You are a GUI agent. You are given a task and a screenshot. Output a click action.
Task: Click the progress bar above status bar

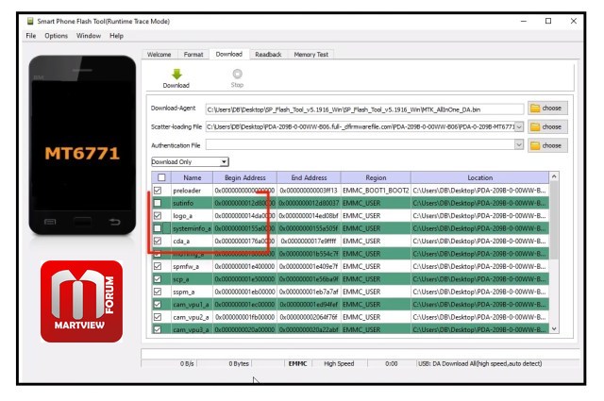[361, 353]
